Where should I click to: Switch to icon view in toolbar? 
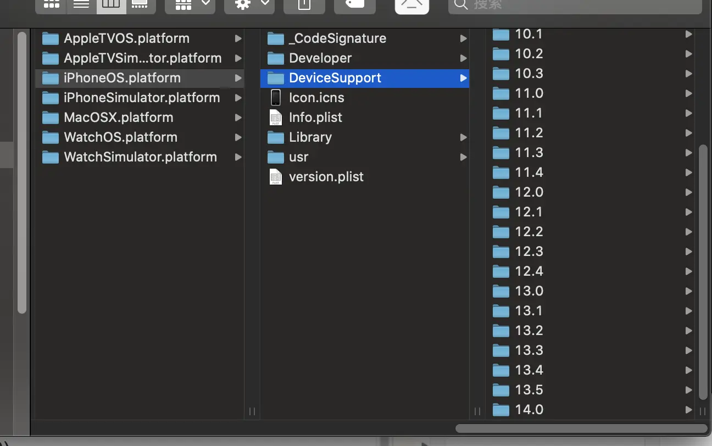click(51, 4)
